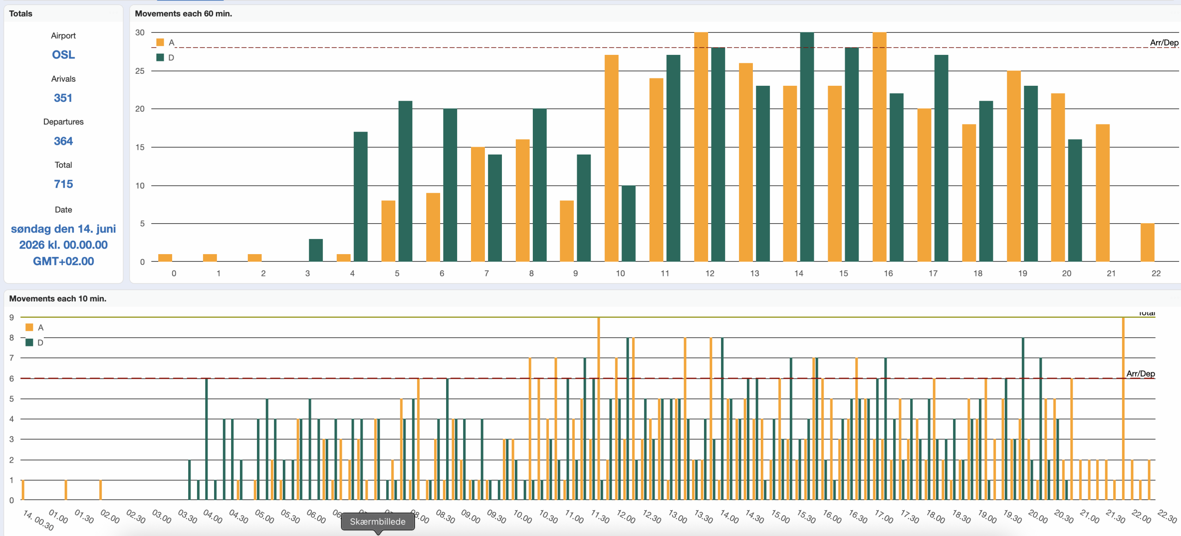This screenshot has width=1181, height=536.
Task: Toggle A legend icon in 10 min chart
Action: point(30,328)
